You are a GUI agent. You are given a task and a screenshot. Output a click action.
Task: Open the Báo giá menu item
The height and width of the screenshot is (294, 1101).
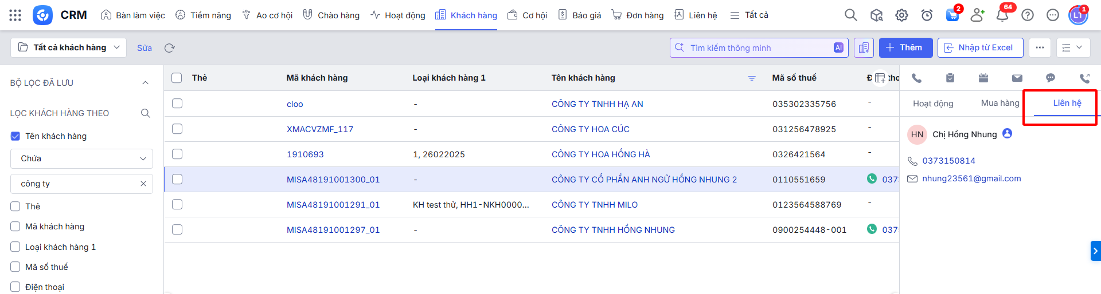(580, 15)
